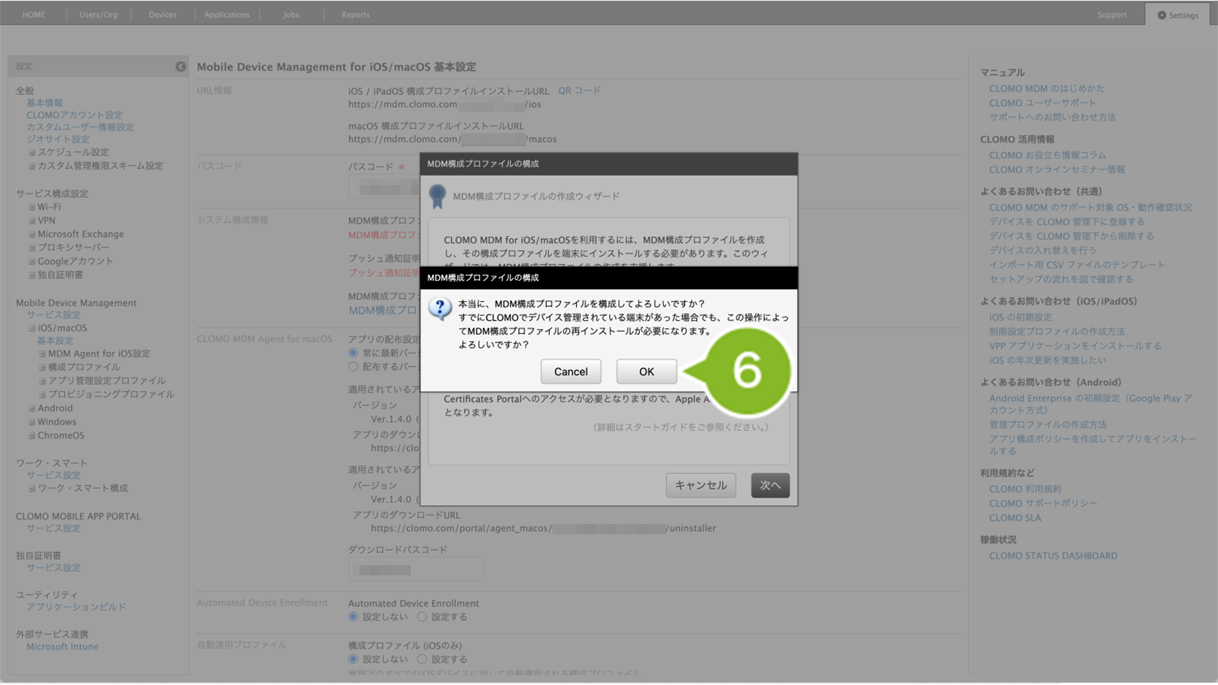This screenshot has height=685, width=1218.
Task: Open CLOMO SLA link
Action: coord(1015,518)
